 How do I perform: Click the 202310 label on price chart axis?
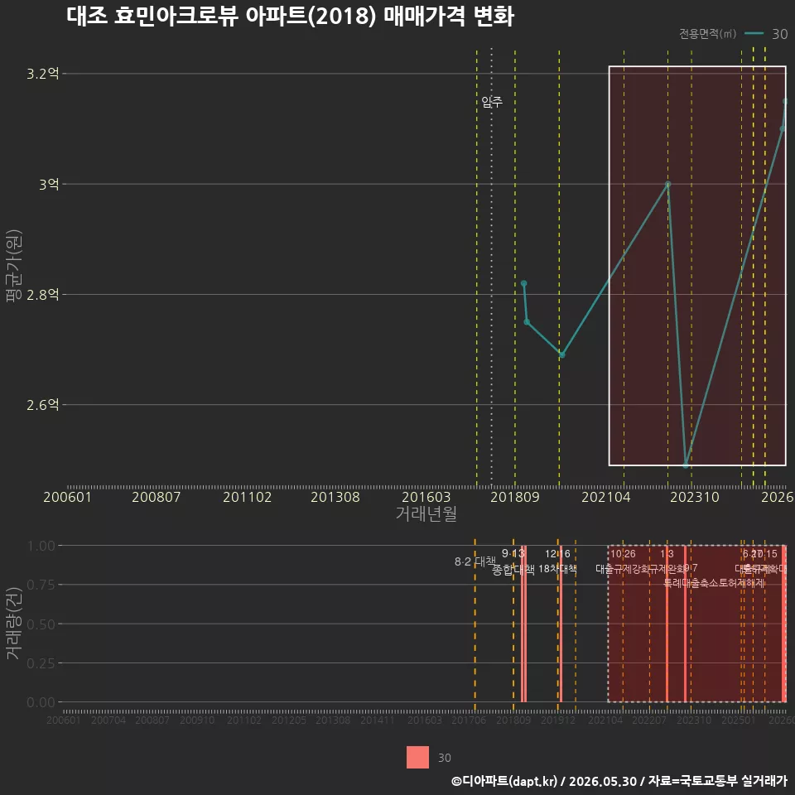695,497
